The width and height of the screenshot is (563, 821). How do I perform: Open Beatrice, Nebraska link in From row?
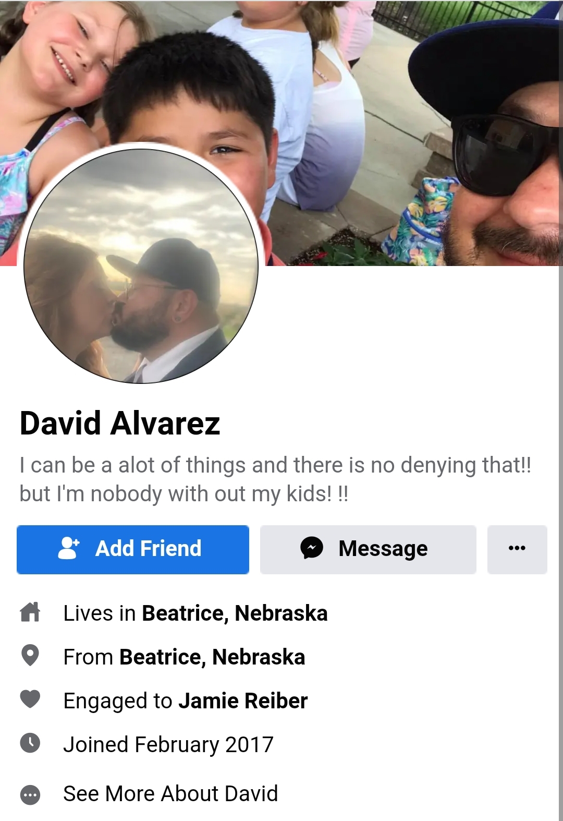[x=212, y=657]
